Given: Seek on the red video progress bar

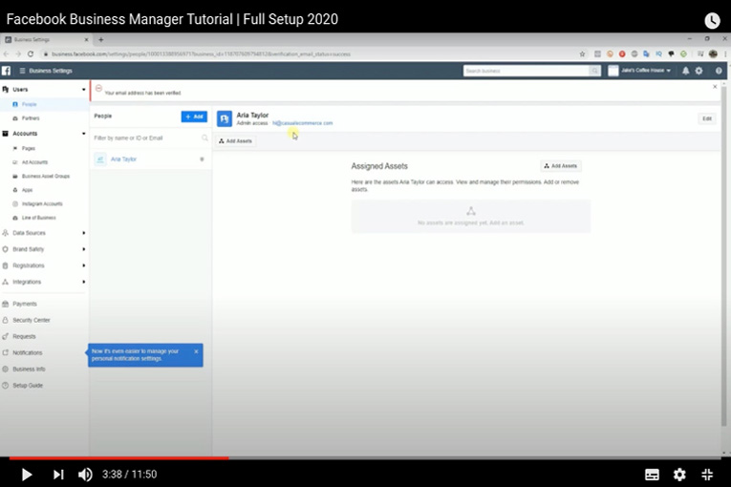Looking at the screenshot, I should [x=118, y=458].
